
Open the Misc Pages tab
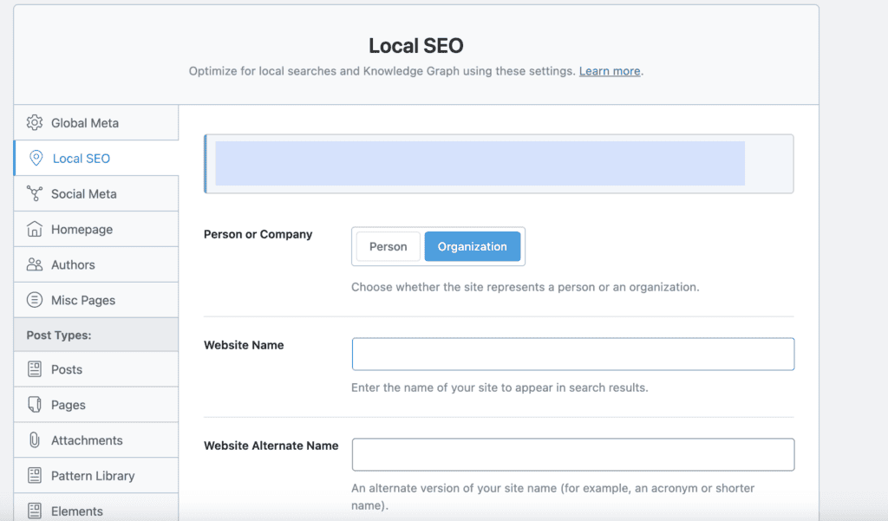click(x=96, y=300)
